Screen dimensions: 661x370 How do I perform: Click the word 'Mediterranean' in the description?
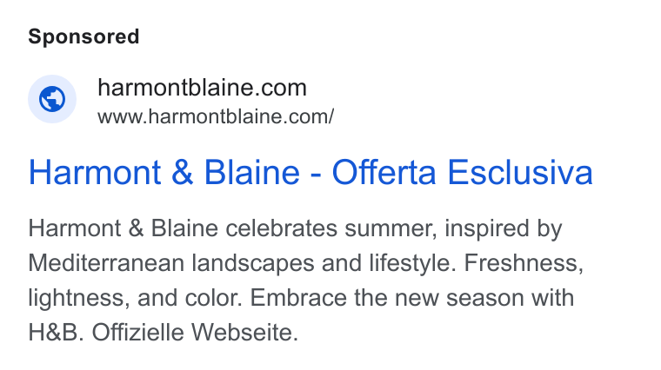click(106, 263)
